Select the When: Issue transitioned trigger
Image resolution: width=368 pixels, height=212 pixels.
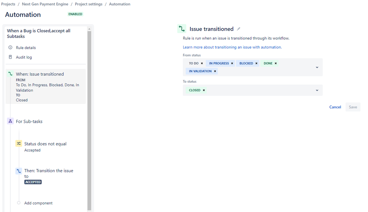[x=46, y=86]
